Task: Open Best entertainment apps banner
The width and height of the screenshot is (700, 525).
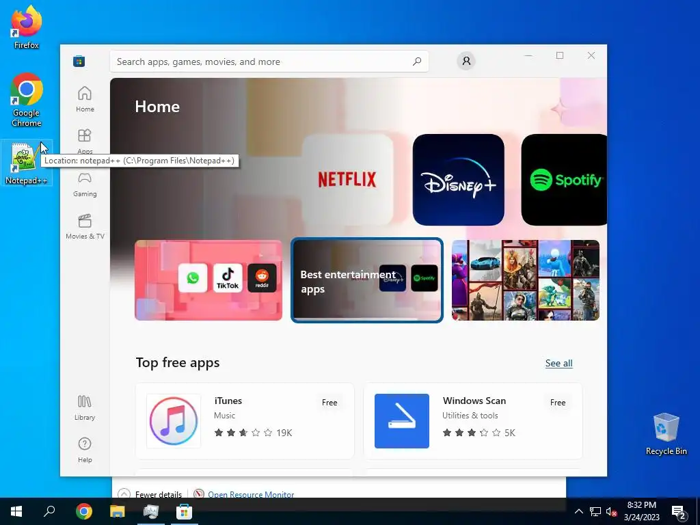Action: pos(367,280)
